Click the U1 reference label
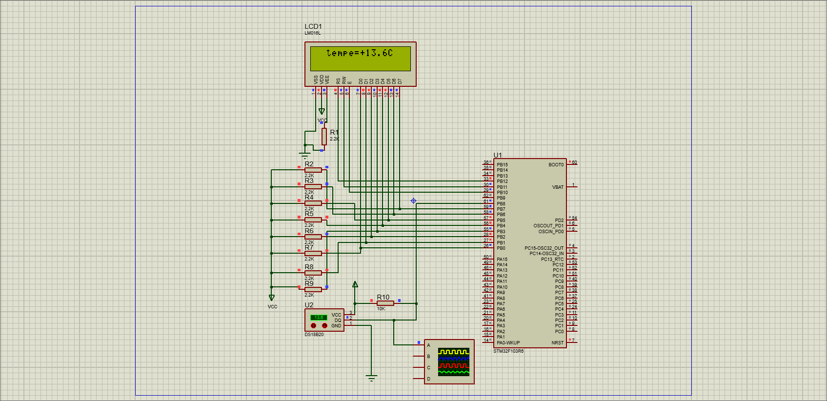This screenshot has width=827, height=401. click(x=498, y=155)
